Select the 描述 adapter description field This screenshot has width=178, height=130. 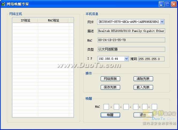[131, 31]
